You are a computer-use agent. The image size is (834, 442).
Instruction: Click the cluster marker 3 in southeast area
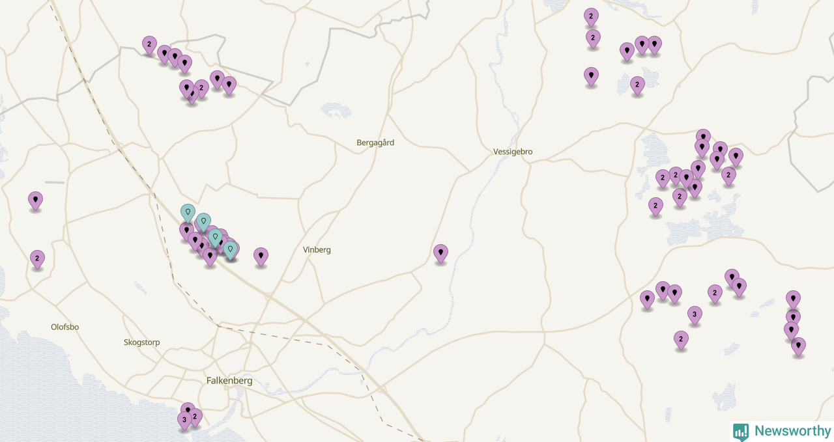click(x=695, y=316)
